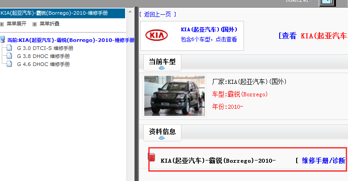Expand the menu via 菜单展开

[16, 24]
